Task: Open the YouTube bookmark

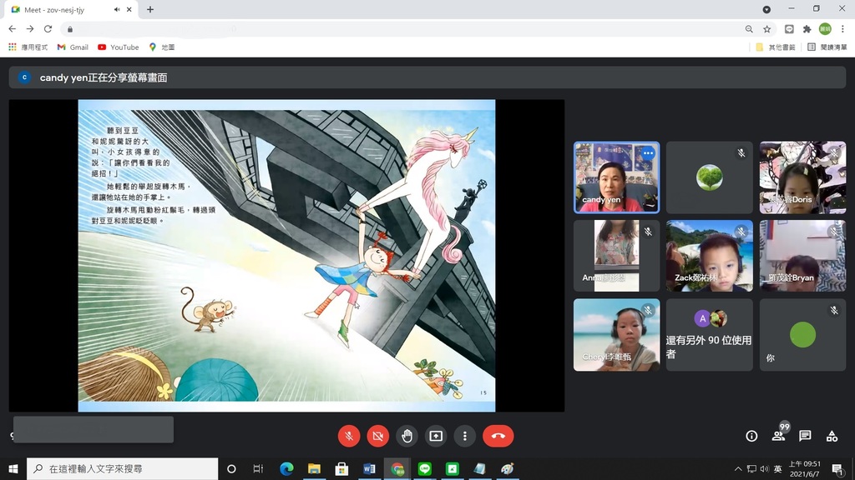Action: [x=119, y=47]
